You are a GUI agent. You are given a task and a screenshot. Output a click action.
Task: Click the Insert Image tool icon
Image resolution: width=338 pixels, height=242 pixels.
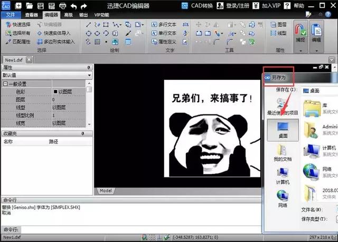(115, 42)
